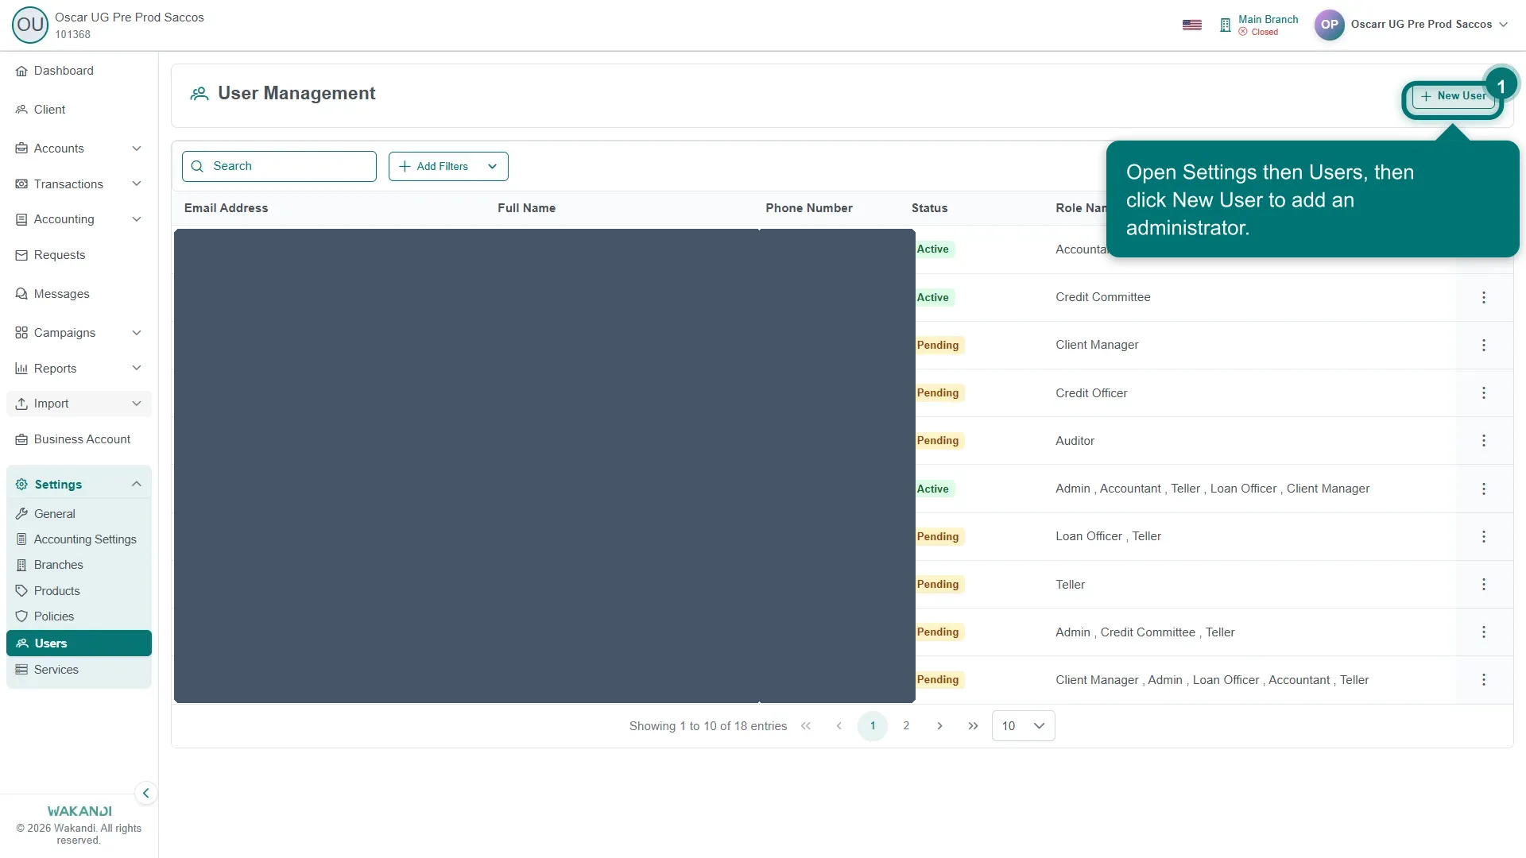The image size is (1526, 858).
Task: Click the US flag language icon
Action: [x=1191, y=25]
